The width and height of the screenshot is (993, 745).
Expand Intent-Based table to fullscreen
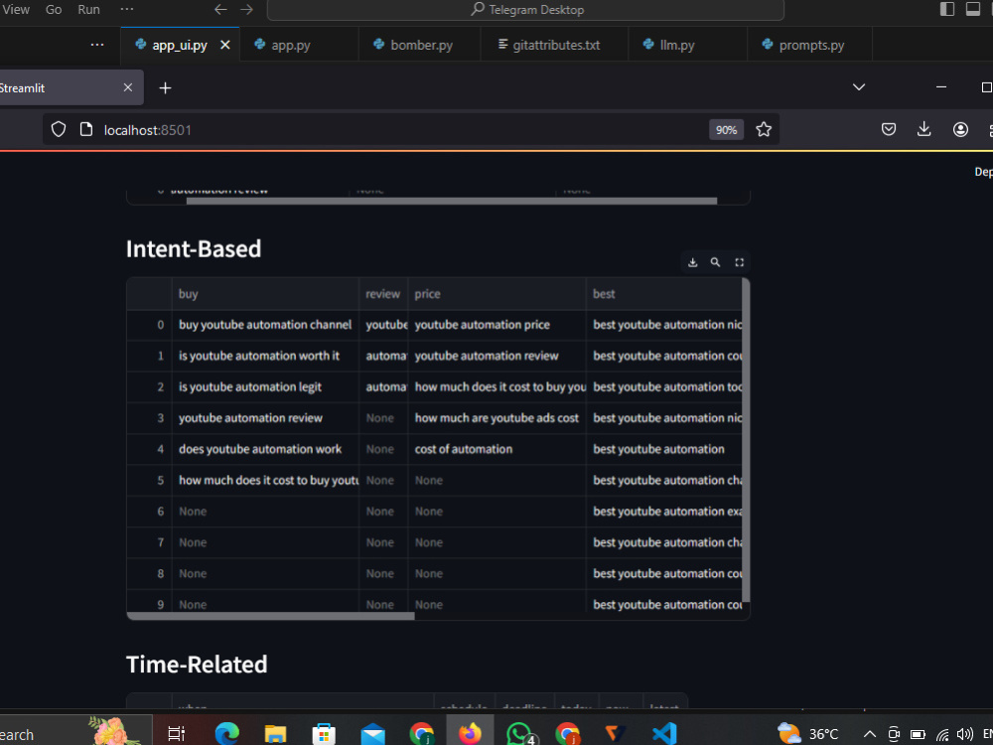pyautogui.click(x=739, y=262)
